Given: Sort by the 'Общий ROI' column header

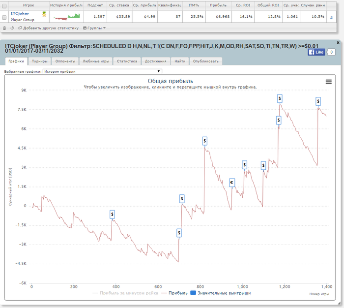Looking at the screenshot, I should 269,5.
